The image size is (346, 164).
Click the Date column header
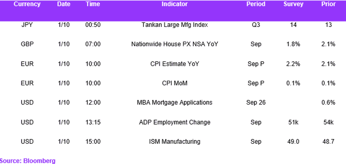click(x=63, y=4)
